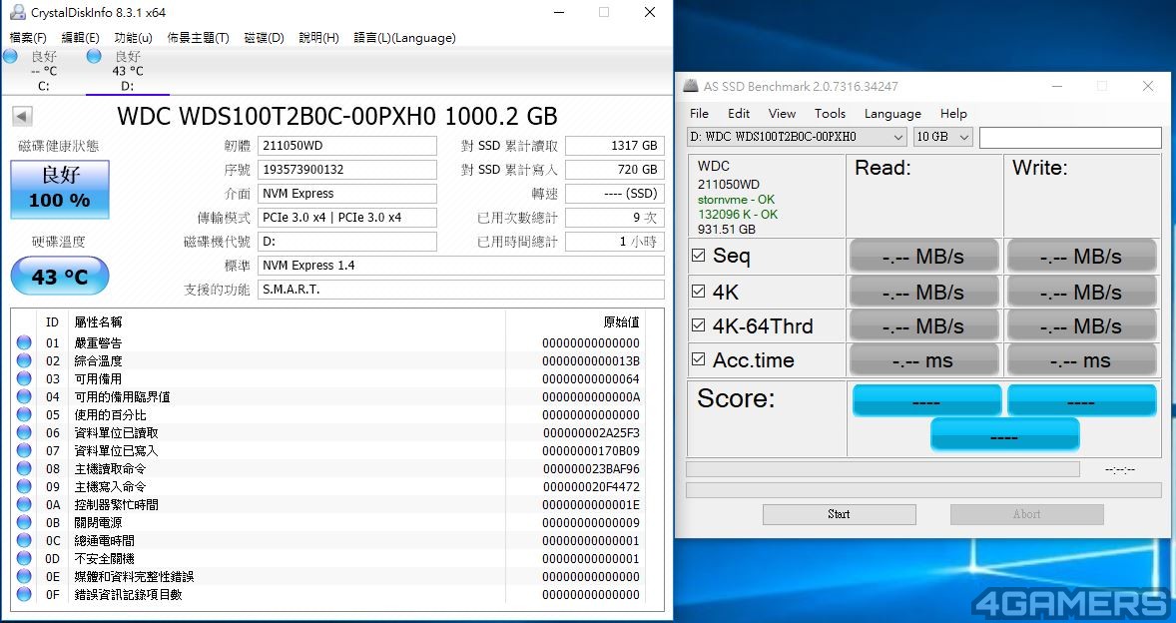Click the Seq Read result button
The height and width of the screenshot is (623, 1176).
[923, 257]
